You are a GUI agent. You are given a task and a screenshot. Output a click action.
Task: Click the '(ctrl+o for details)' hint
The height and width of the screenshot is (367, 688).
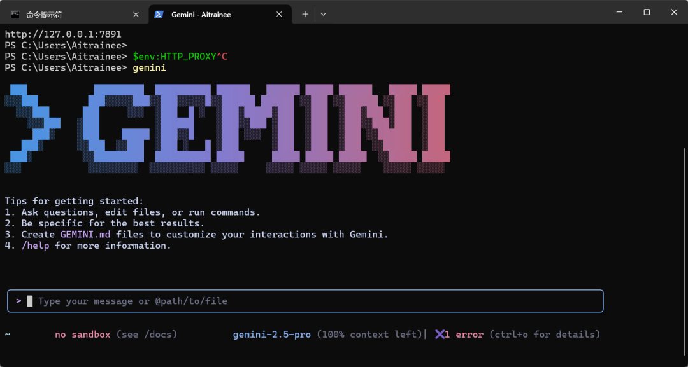[x=545, y=335]
